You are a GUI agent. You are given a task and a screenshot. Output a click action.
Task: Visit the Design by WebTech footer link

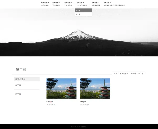[79, 127]
